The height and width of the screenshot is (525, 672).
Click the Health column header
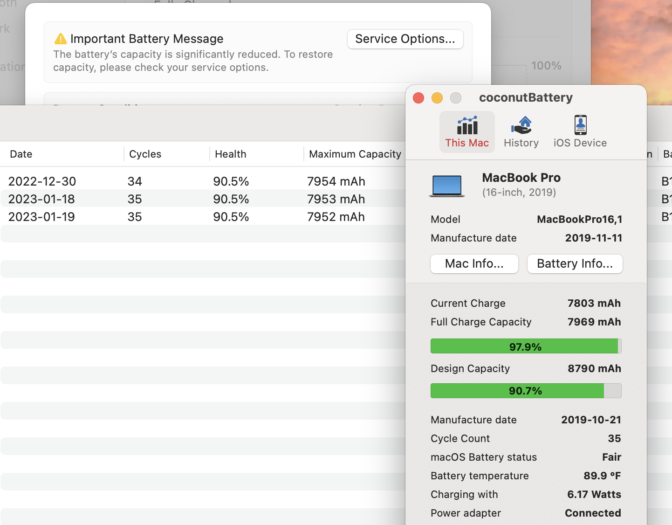click(x=231, y=154)
